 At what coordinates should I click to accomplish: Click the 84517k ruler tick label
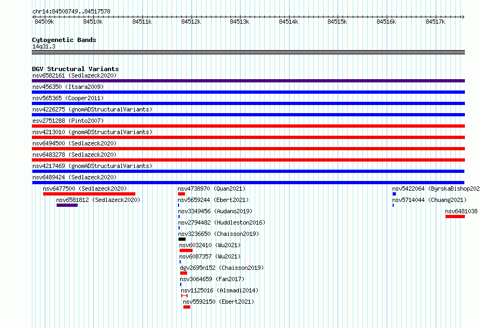435,22
